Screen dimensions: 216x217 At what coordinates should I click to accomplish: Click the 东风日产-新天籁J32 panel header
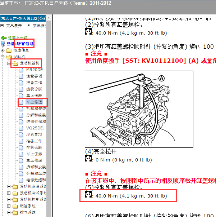click(x=23, y=18)
